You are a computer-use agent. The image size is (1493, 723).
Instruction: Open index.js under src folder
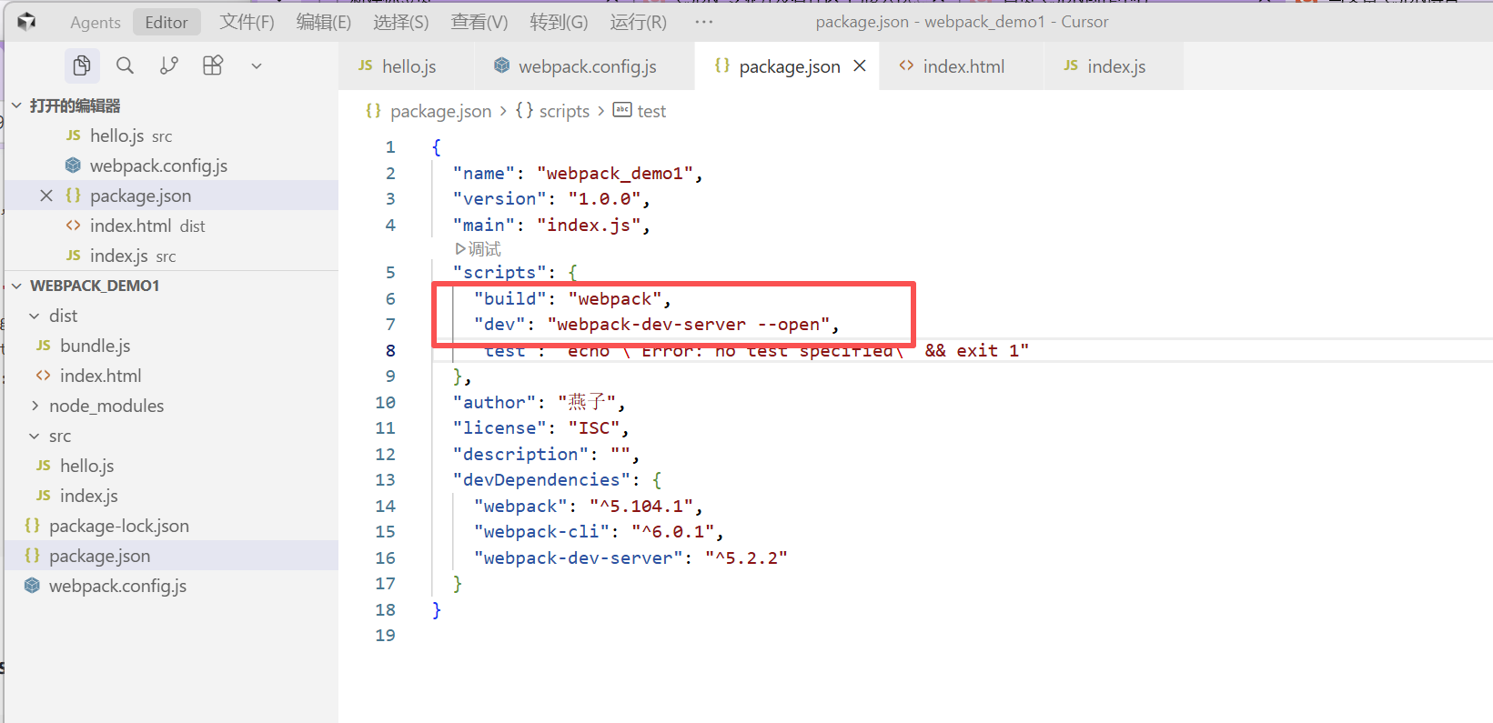click(172, 496)
